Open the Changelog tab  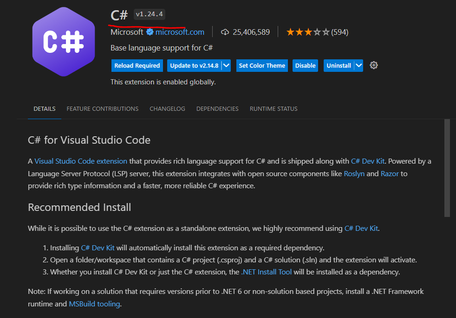[167, 108]
